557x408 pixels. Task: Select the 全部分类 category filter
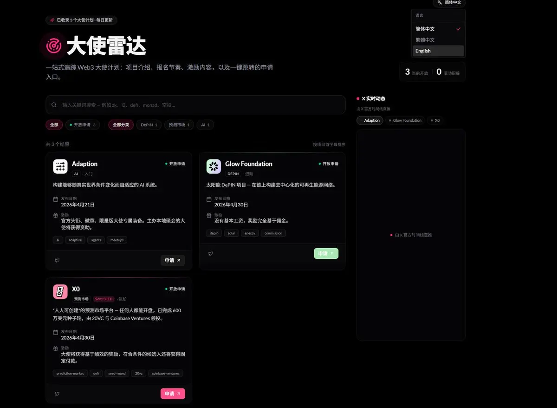121,125
